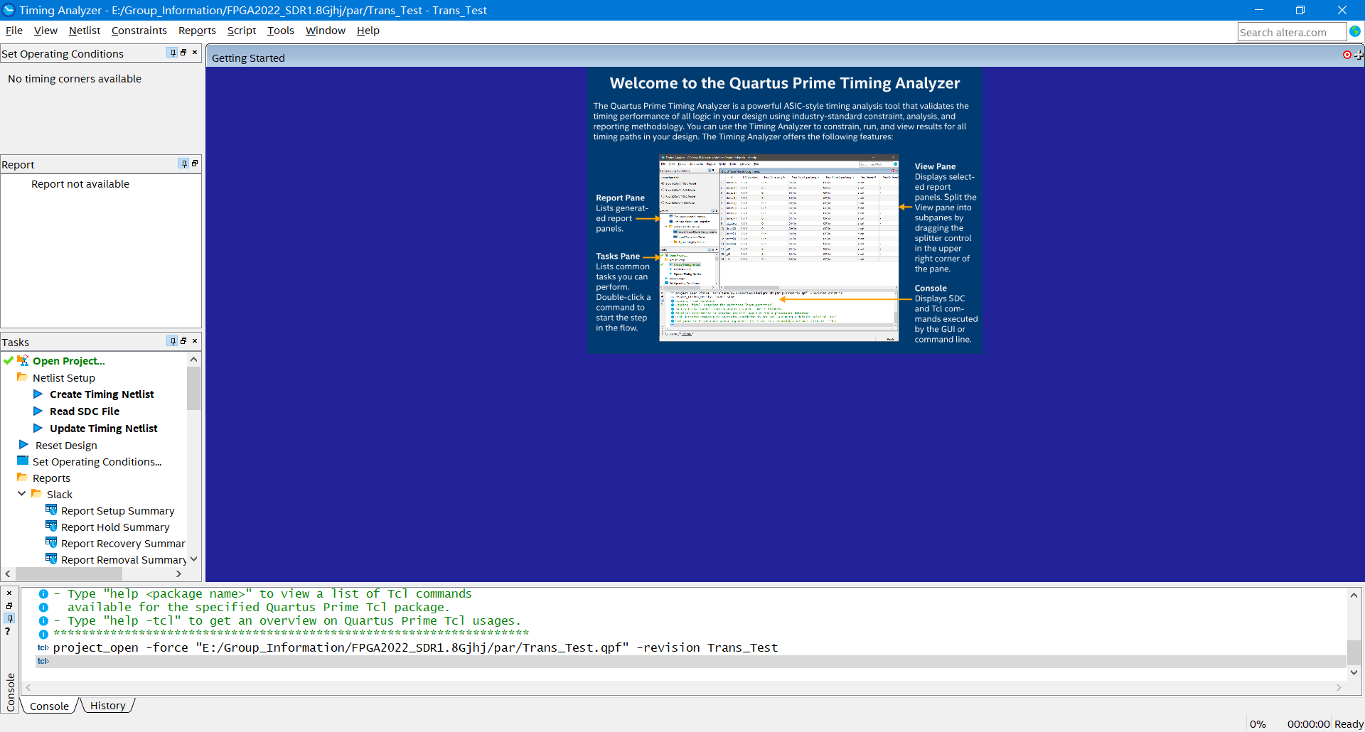1365x732 pixels.
Task: Open the Help menu
Action: (368, 31)
